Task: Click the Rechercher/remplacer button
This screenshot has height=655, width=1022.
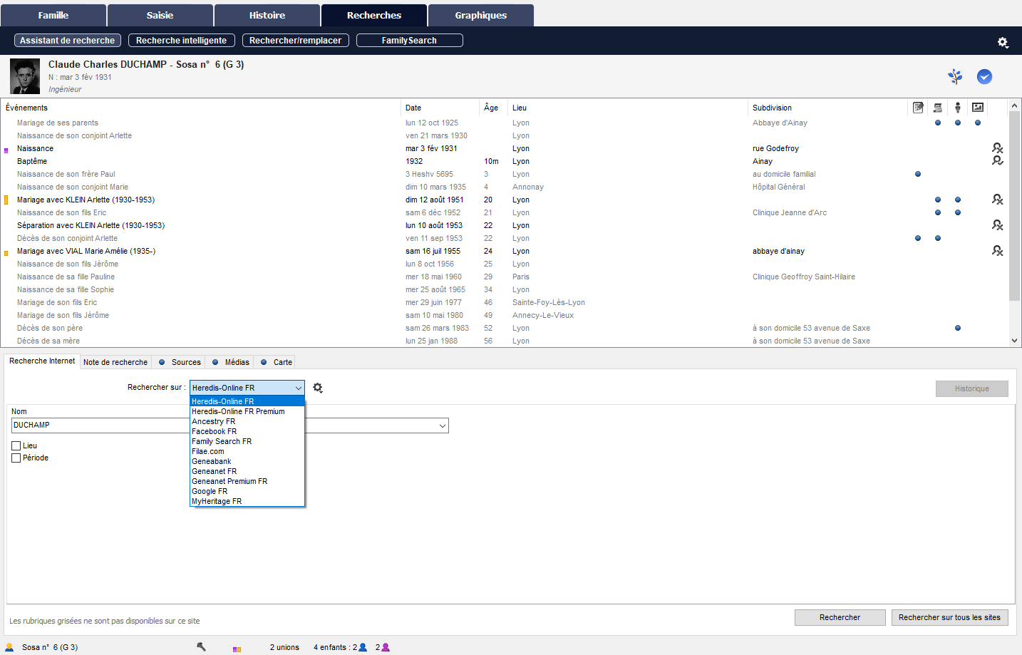Action: pos(296,41)
